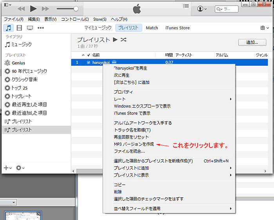Open the ヘルプ(H) menu
This screenshot has height=220, width=274.
(x=119, y=19)
